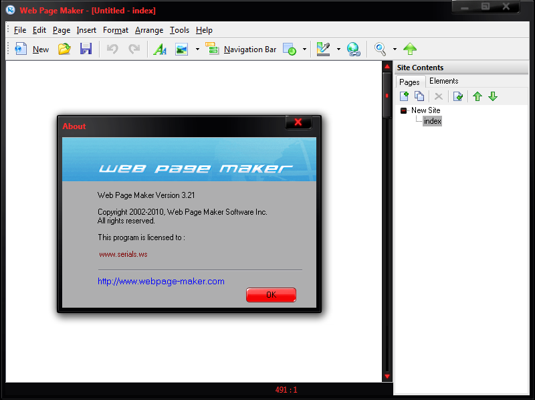This screenshot has height=400, width=535.
Task: Close the About dialog with red X
Action: coord(298,122)
